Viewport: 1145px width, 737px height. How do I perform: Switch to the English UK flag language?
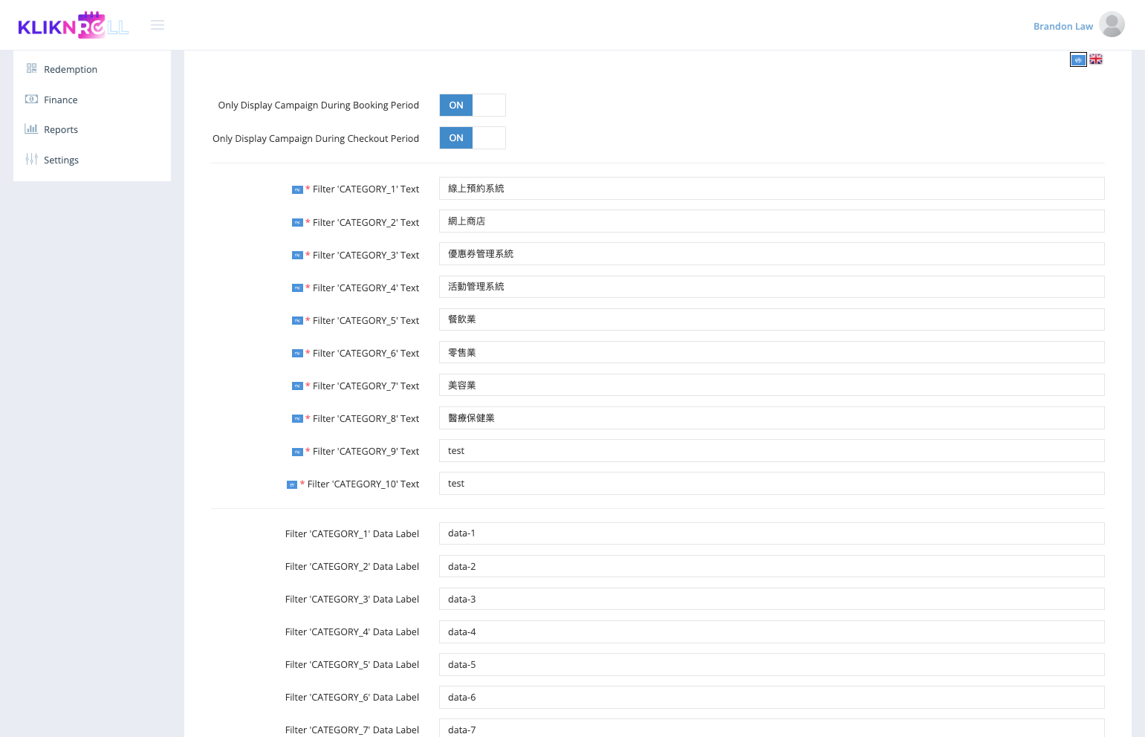click(1096, 59)
